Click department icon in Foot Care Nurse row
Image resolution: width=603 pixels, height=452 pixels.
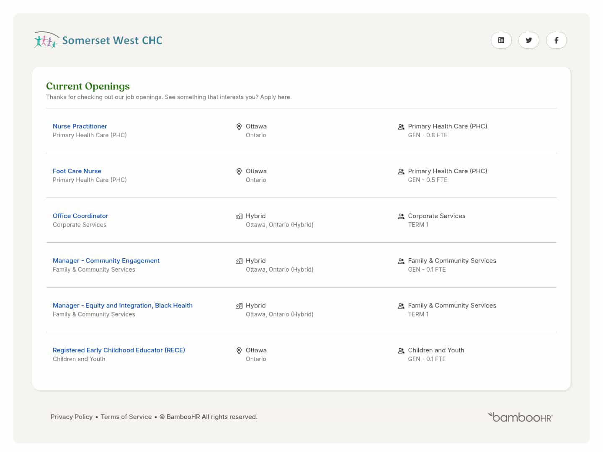[x=401, y=172]
